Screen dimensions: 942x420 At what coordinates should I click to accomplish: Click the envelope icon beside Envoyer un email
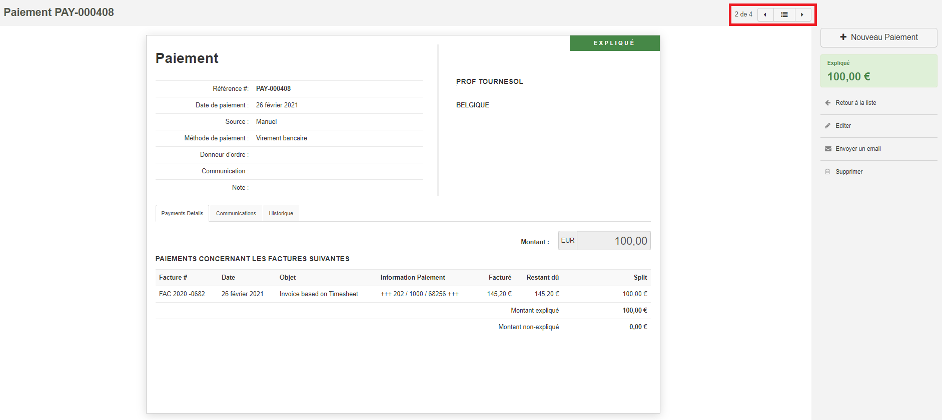pos(828,149)
